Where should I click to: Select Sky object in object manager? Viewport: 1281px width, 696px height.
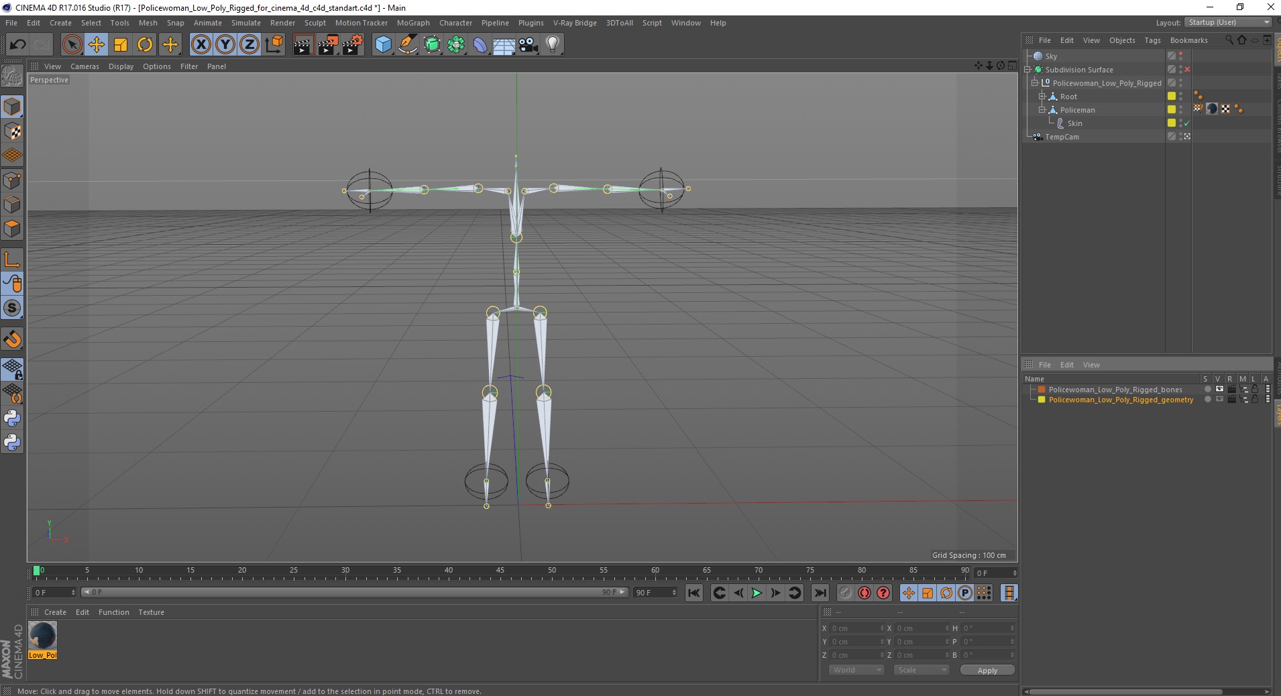(x=1051, y=56)
